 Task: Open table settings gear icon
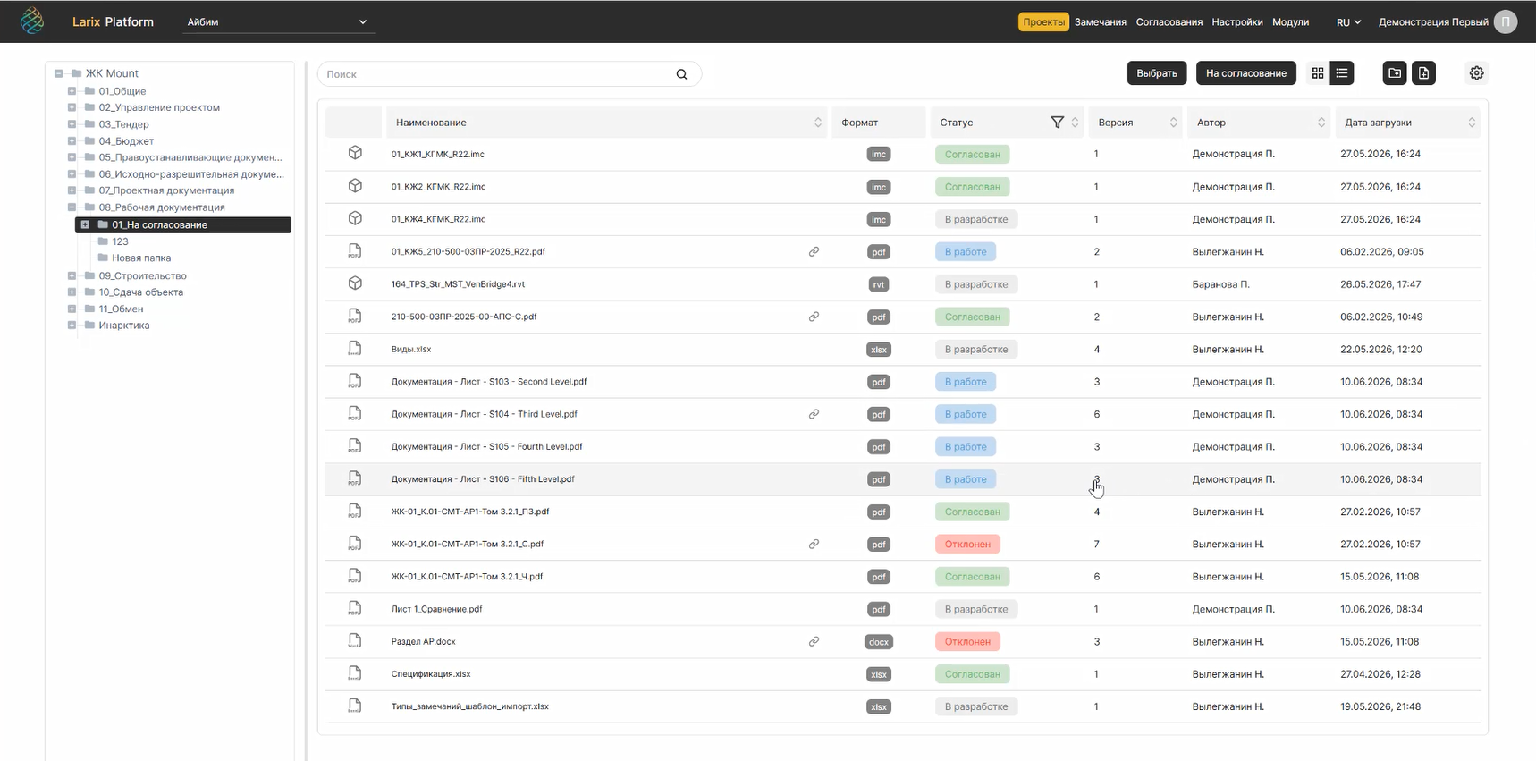coord(1477,73)
